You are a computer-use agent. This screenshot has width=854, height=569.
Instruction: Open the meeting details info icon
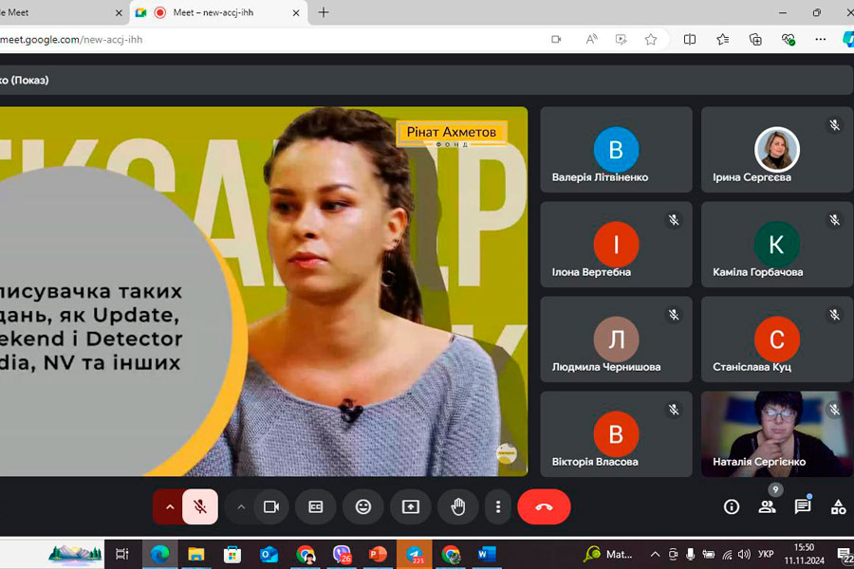[x=732, y=506]
